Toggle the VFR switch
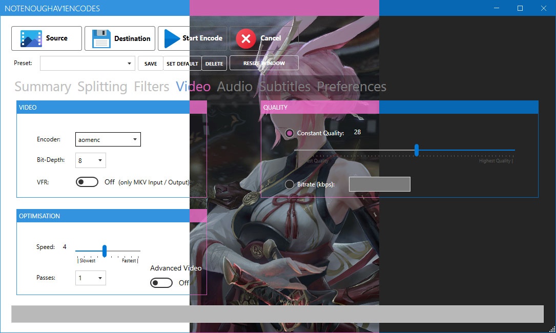Image resolution: width=556 pixels, height=333 pixels. [87, 182]
